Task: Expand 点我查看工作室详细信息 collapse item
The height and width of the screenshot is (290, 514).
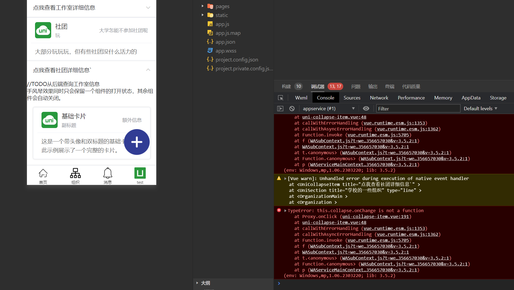Action: pos(92,8)
